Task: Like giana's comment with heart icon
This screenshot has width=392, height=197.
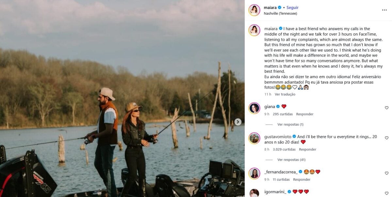Action: click(386, 108)
